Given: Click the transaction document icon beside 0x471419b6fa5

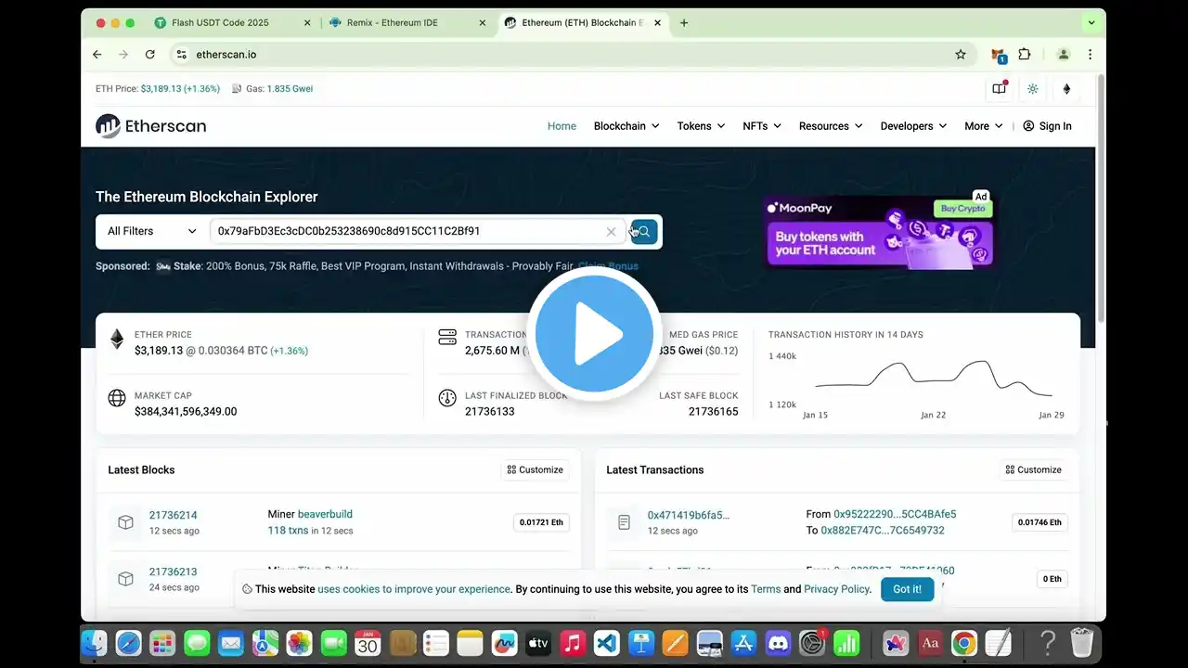Looking at the screenshot, I should tap(624, 522).
